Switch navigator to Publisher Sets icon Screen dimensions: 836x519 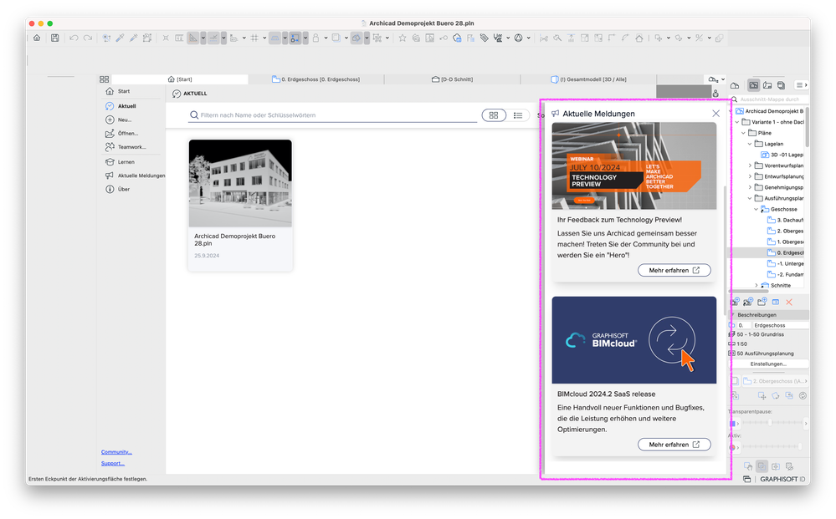coord(781,85)
